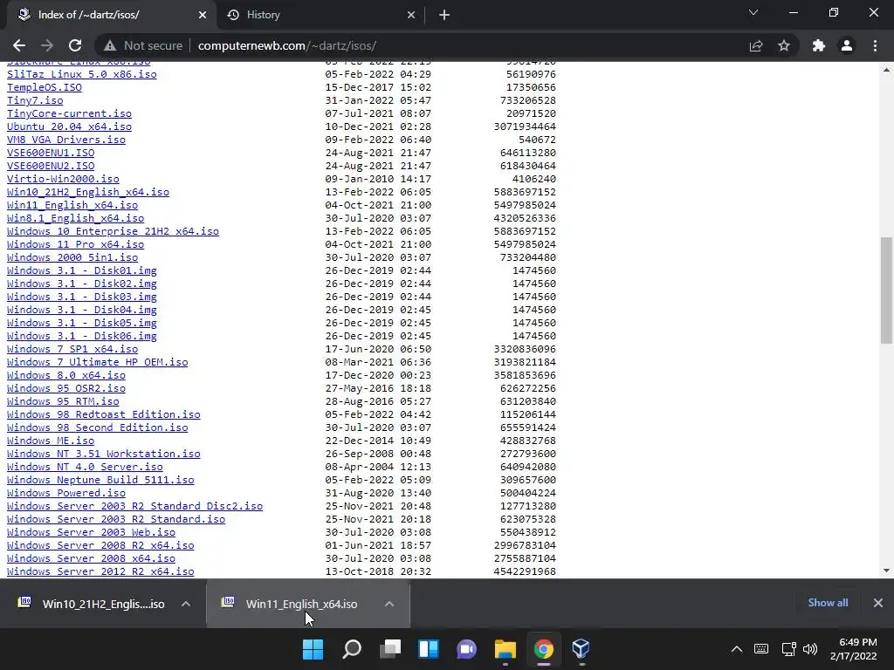Screen dimensions: 894x670
Task: Open the Chat taskbar icon
Action: point(467,649)
